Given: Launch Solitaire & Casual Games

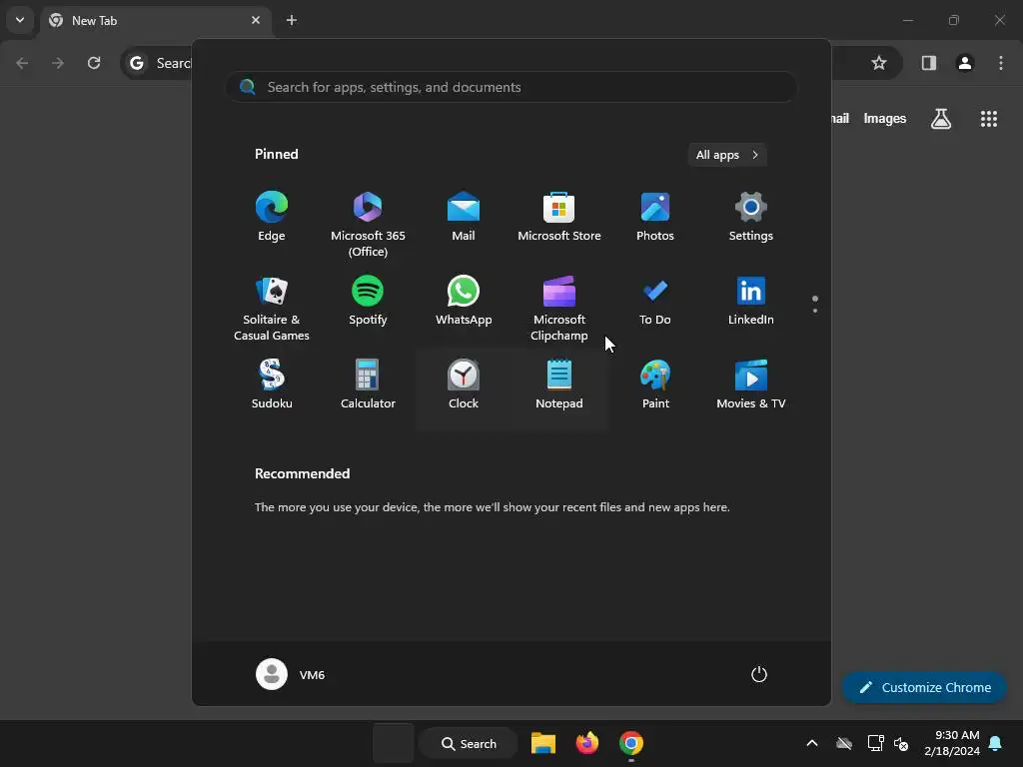Looking at the screenshot, I should tap(272, 308).
